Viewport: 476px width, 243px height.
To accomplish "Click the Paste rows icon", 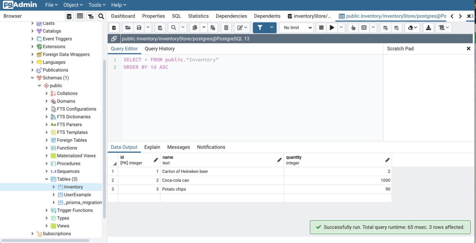I will click(x=213, y=28).
